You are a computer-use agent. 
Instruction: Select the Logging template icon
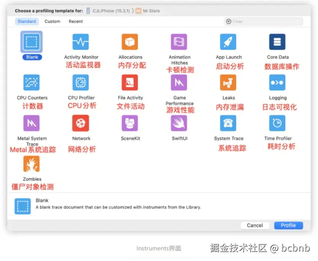coord(277,82)
